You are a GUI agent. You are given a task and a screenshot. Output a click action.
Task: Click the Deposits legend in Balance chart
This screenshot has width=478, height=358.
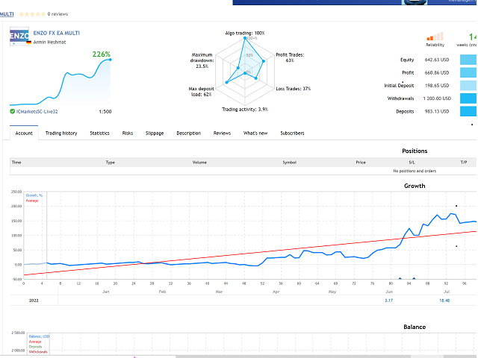tap(35, 347)
